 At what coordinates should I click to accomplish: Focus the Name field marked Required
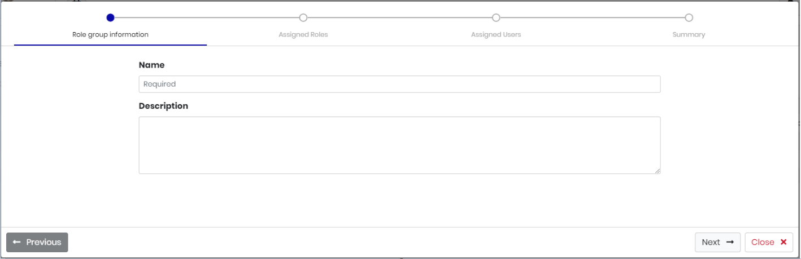pos(399,84)
